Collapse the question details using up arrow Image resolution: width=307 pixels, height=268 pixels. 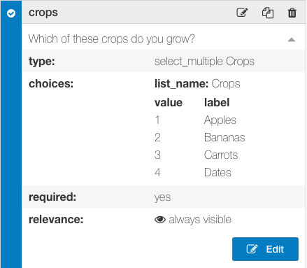[292, 40]
